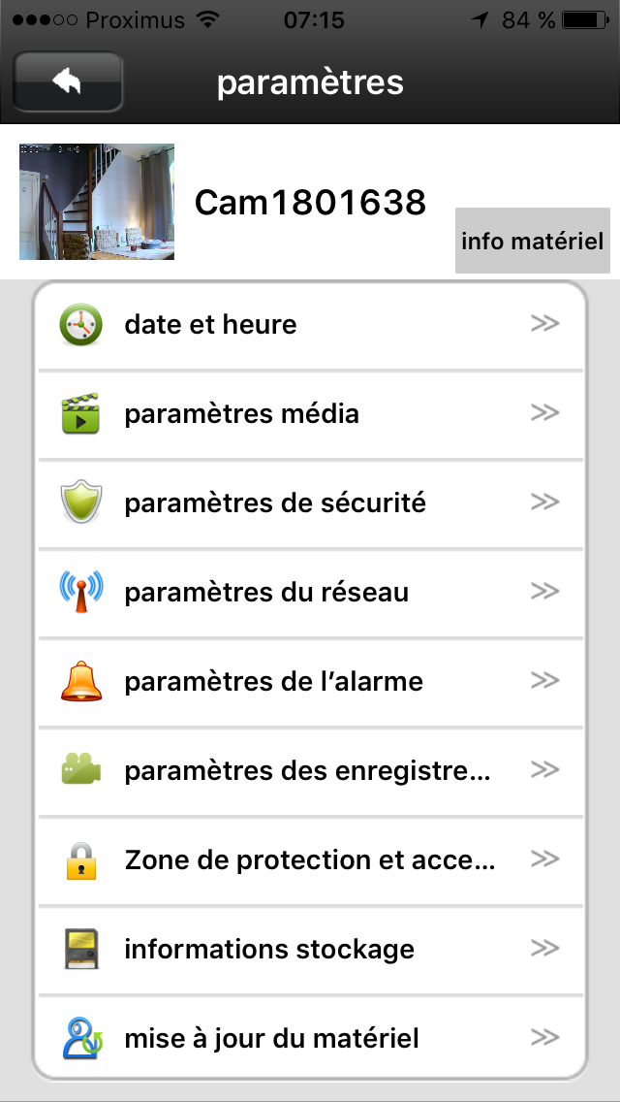Tap the hardware update icon
620x1102 pixels.
(x=80, y=1039)
